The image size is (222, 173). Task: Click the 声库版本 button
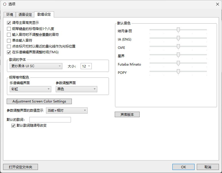127,114
